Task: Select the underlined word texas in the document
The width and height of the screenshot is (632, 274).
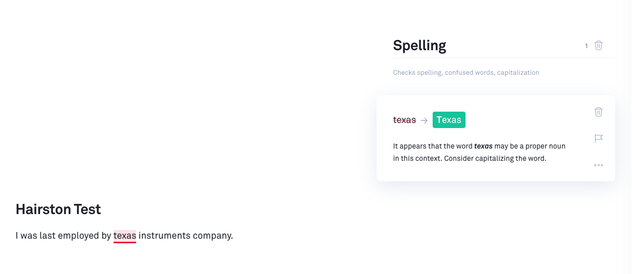Action: [x=125, y=236]
